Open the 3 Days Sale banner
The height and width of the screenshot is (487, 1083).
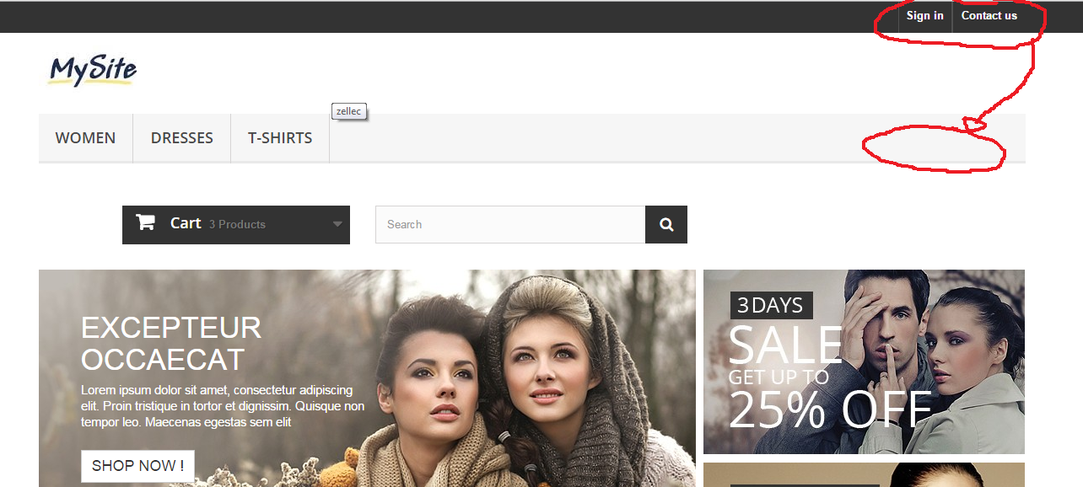pyautogui.click(x=864, y=362)
